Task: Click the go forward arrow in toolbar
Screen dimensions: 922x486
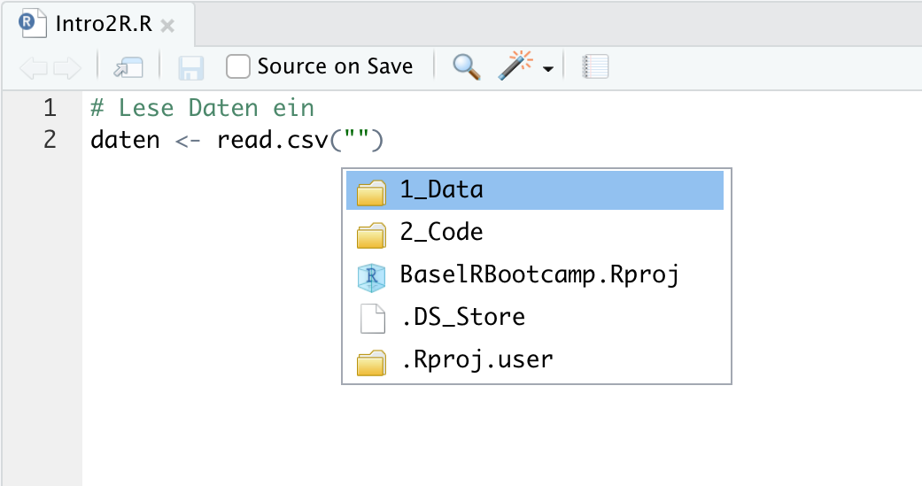Action: coord(67,67)
